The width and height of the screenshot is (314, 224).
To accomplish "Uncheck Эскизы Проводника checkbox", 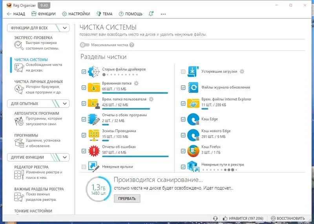I will [x=84, y=135].
